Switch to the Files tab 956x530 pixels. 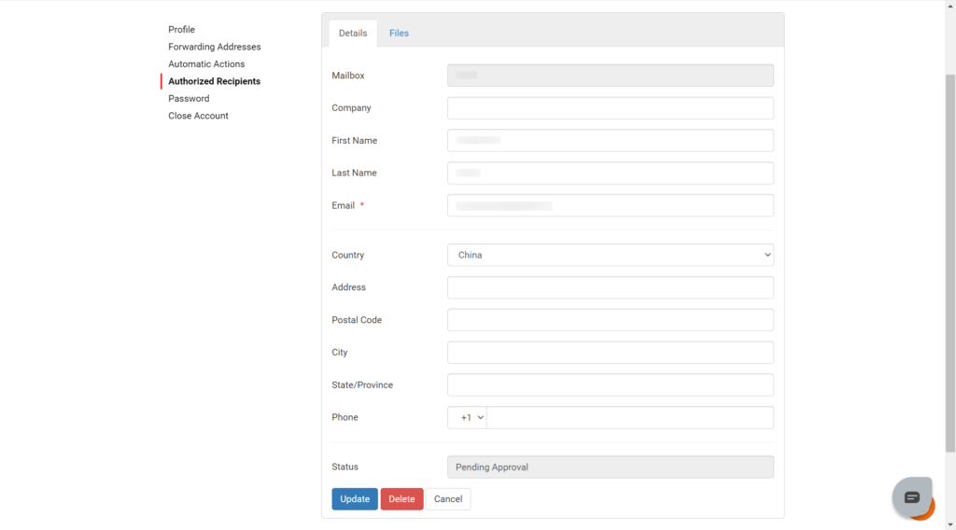399,34
